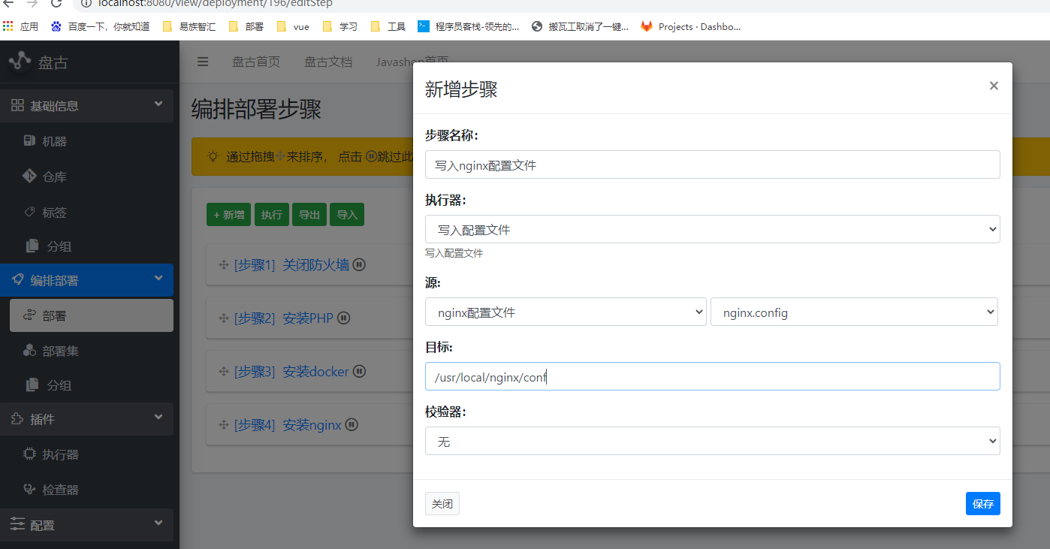Open the 程序员客栈 bookmark
This screenshot has height=549, width=1050.
[x=469, y=26]
